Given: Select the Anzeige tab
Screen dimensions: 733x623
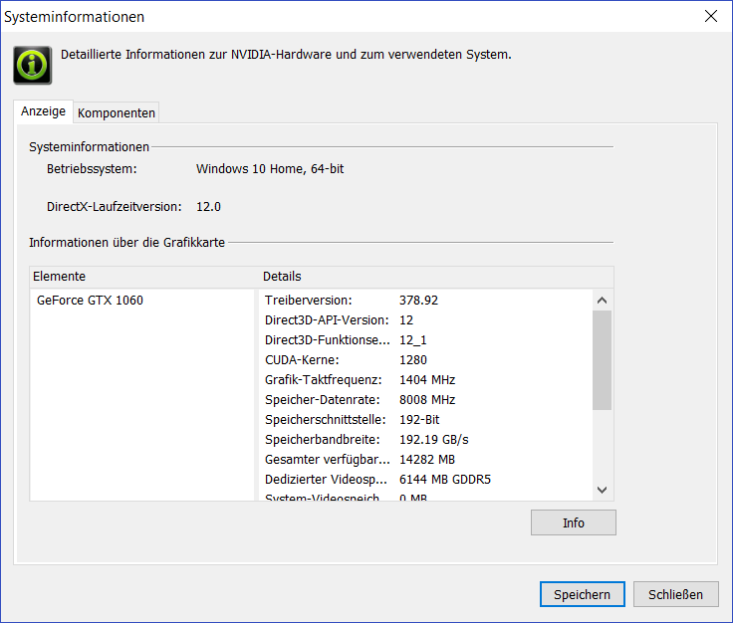Looking at the screenshot, I should [44, 111].
